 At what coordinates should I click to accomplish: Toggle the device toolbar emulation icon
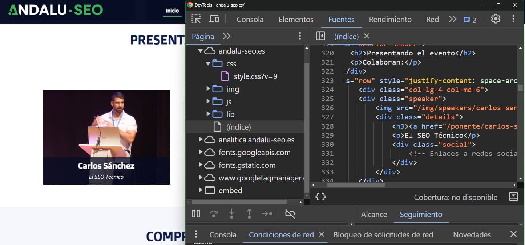click(x=214, y=19)
